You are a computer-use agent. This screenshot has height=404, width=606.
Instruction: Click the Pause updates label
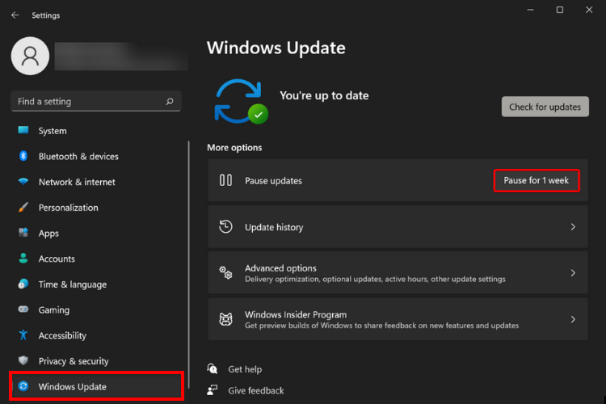coord(273,180)
